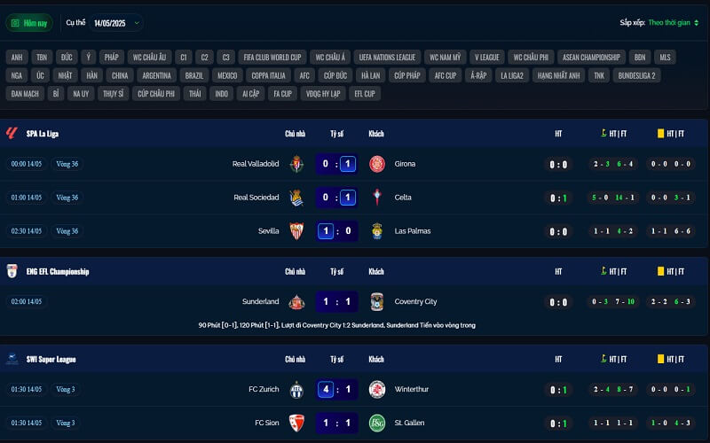Click the FC Zurich crest
710x443 pixels.
click(x=296, y=389)
